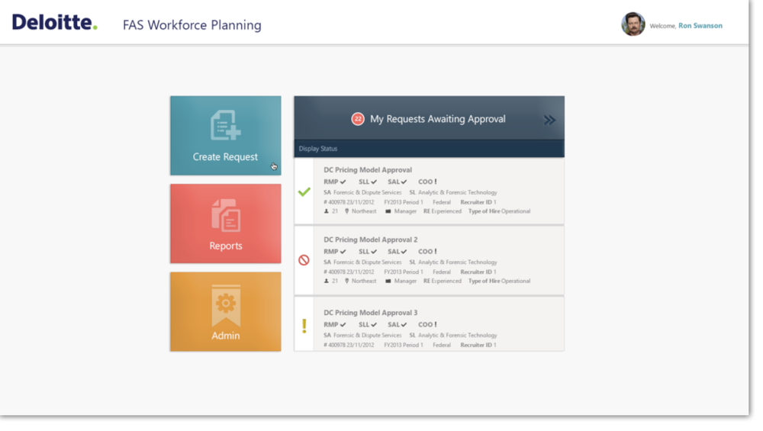Click the green approved checkmark icon
763x431 pixels.
pyautogui.click(x=304, y=191)
